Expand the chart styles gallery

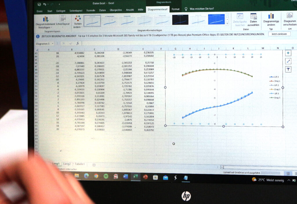pyautogui.click(x=227, y=24)
